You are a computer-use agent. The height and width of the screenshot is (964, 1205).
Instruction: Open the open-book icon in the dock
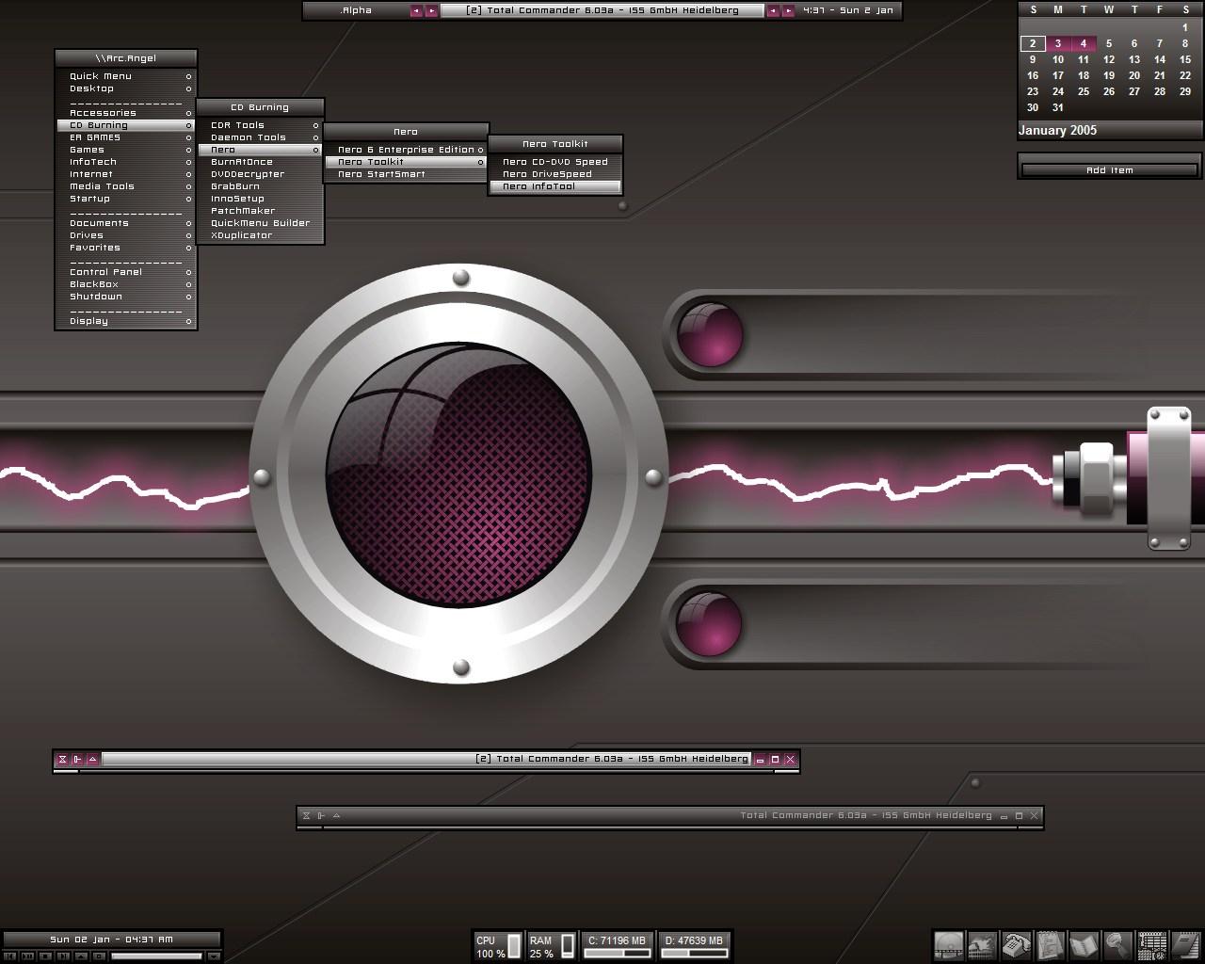click(1084, 944)
